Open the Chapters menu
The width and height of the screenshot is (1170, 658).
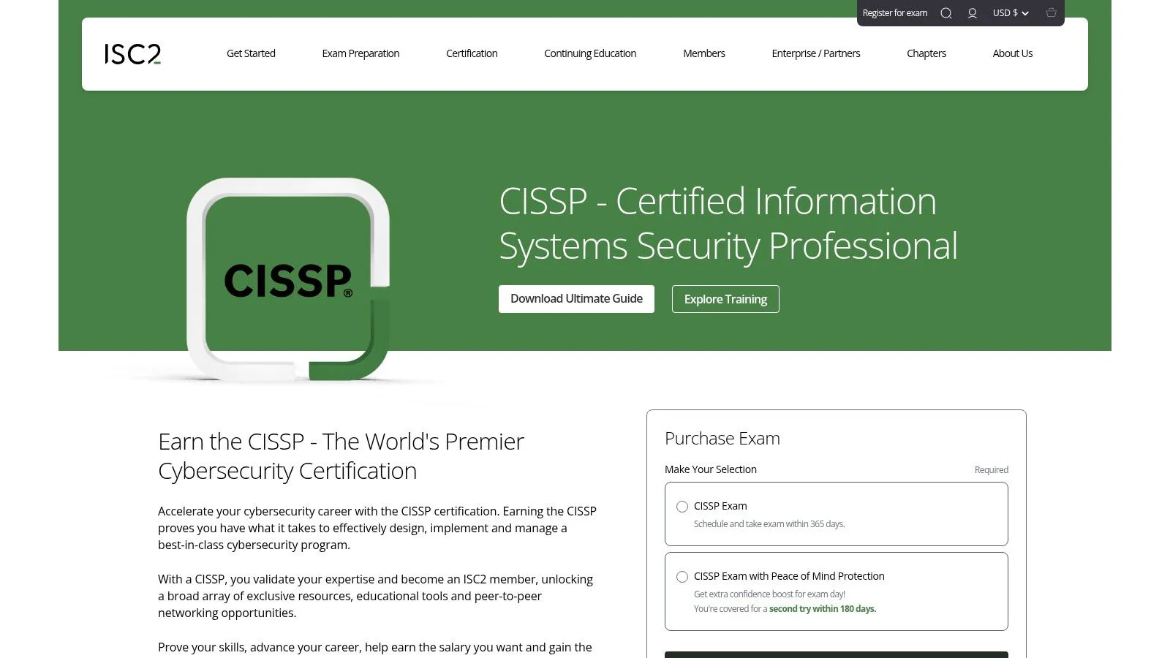926,53
